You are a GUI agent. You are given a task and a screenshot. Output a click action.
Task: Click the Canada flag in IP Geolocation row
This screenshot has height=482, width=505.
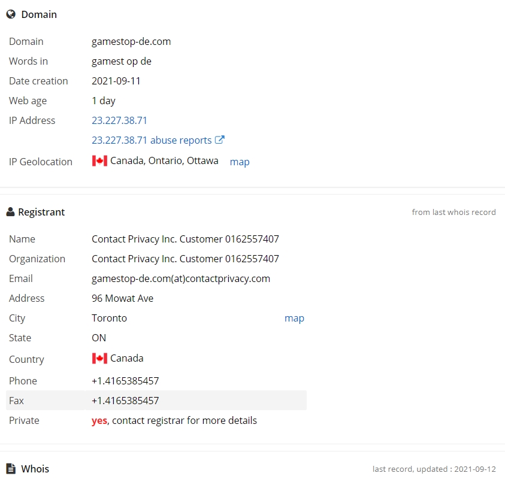99,161
